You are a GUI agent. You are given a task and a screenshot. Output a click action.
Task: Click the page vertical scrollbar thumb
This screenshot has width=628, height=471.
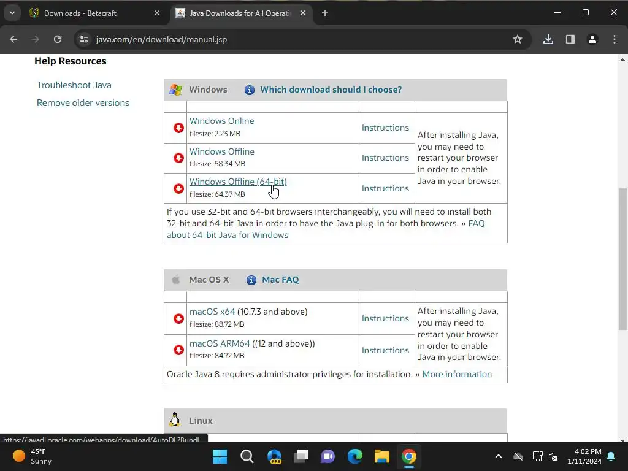pyautogui.click(x=622, y=259)
